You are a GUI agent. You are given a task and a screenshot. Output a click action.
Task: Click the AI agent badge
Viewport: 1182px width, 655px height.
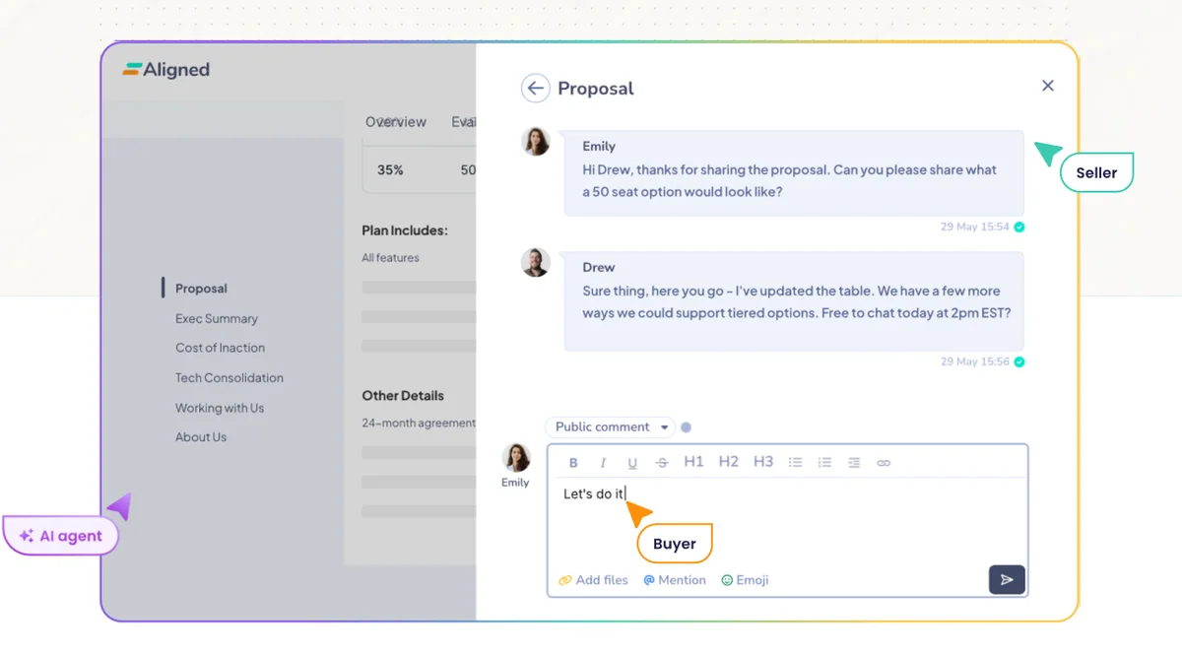point(61,537)
